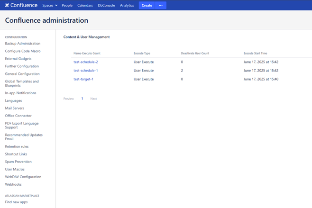Screen dimensions: 312x208
Task: Open Recommended Updates Email settings
Action: point(24,137)
